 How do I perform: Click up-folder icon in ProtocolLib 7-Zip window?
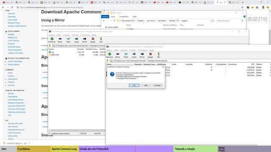tap(107, 61)
